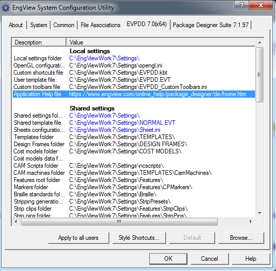Click the horizontal scrollbar thumb
276x271 pixels.
(119, 222)
